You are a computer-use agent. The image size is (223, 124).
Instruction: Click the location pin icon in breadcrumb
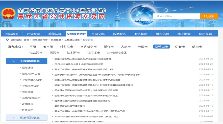(x=7, y=40)
